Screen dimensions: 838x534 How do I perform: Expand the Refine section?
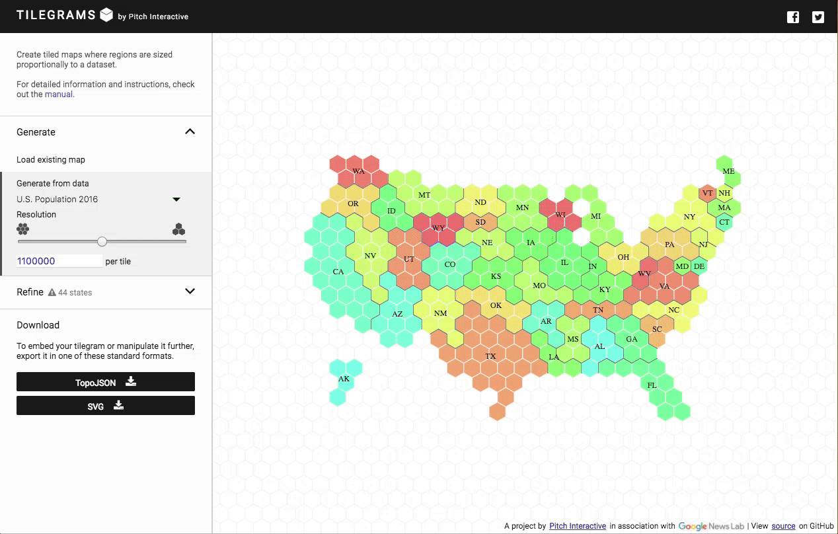[x=190, y=291]
